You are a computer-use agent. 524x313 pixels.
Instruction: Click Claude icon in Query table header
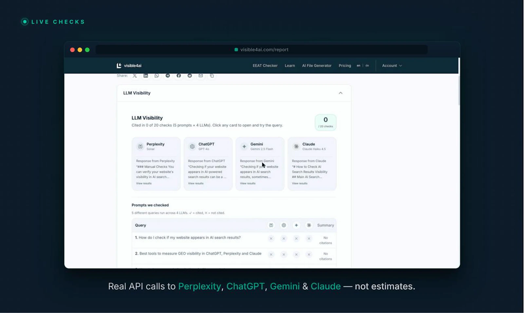click(x=309, y=225)
